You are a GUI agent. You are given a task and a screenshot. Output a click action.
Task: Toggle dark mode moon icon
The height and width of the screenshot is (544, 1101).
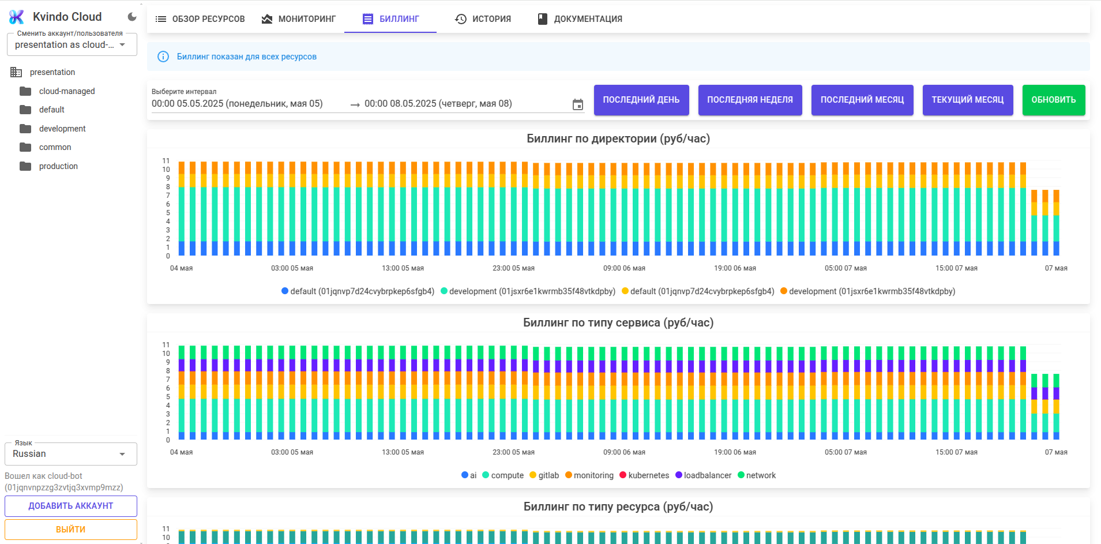132,17
